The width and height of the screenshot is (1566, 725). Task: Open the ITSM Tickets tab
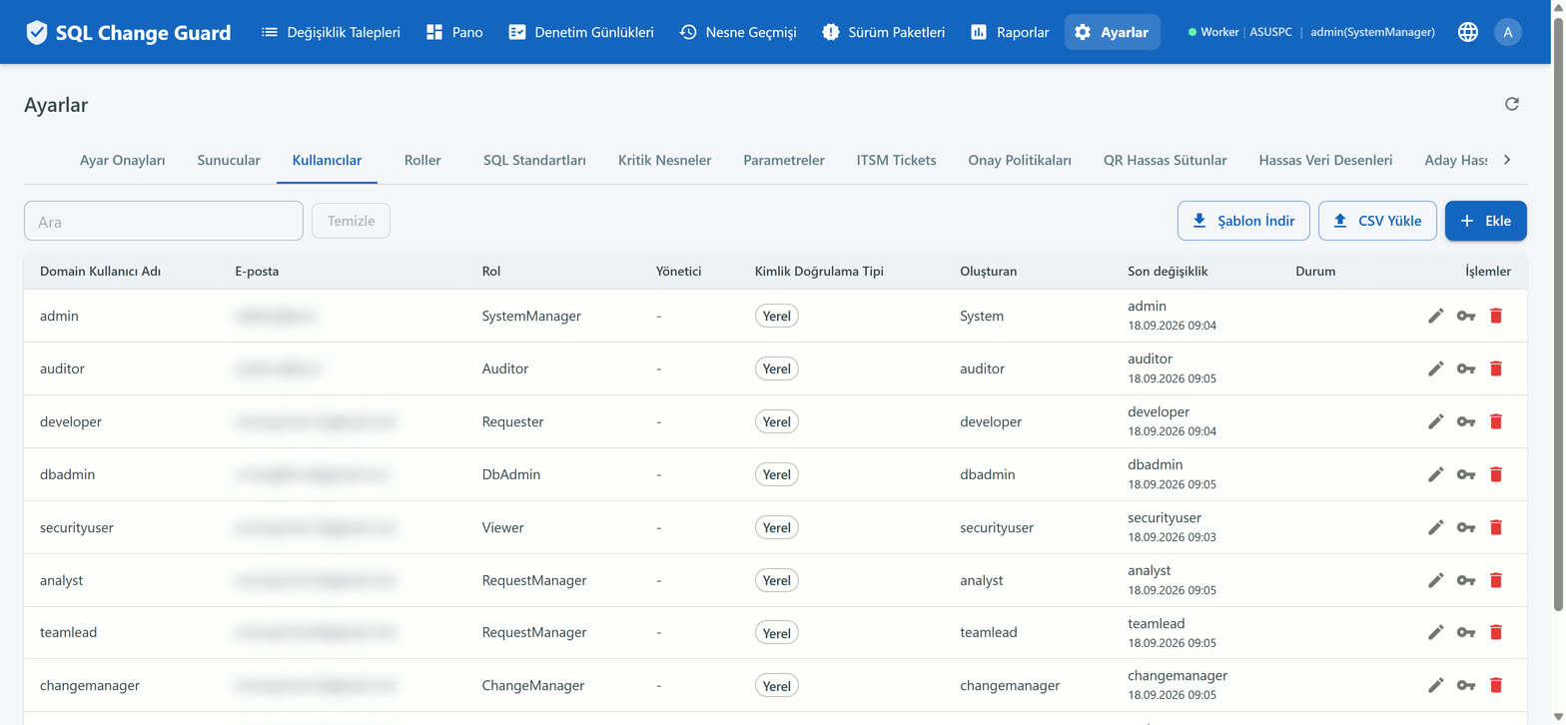click(897, 160)
